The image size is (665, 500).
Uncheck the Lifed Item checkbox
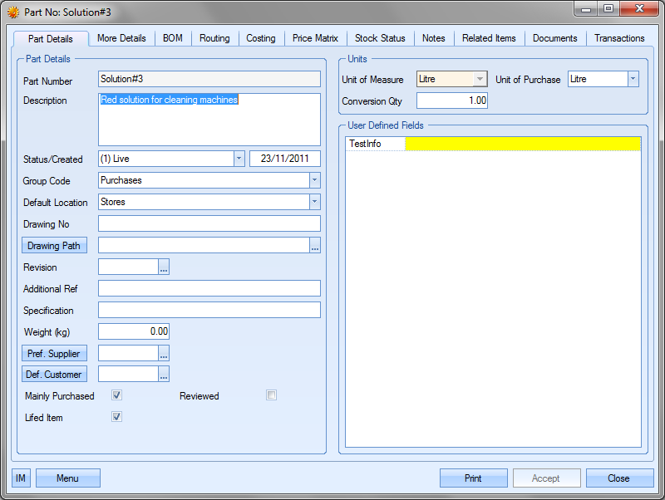[117, 417]
